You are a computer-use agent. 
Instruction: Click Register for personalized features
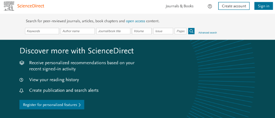pyautogui.click(x=50, y=105)
